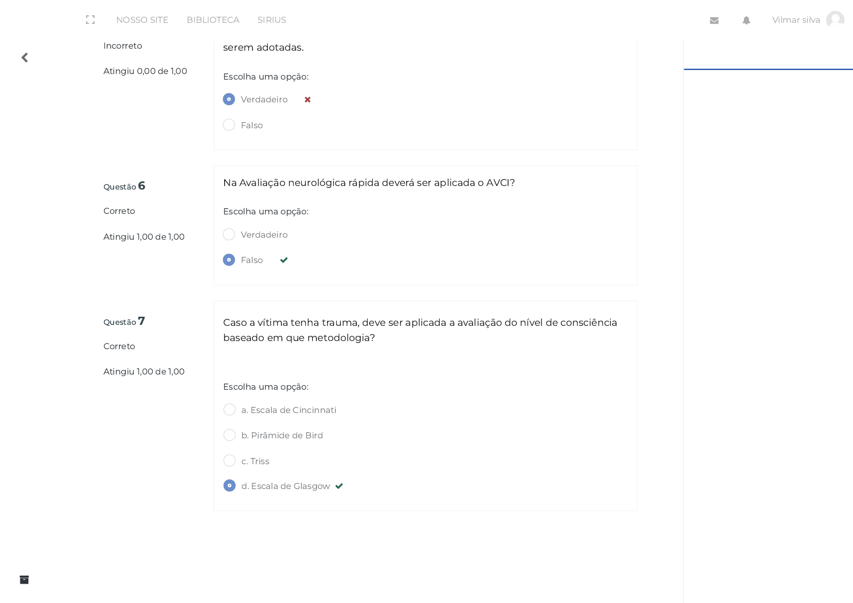
Task: Click green checkmark beside Escala de Glasgow
Action: [x=339, y=486]
